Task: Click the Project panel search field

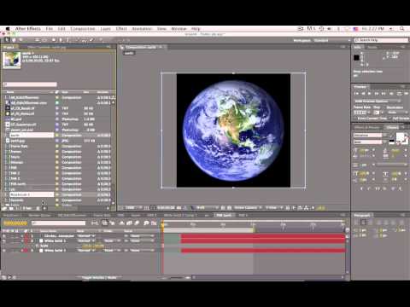Action: [30, 84]
